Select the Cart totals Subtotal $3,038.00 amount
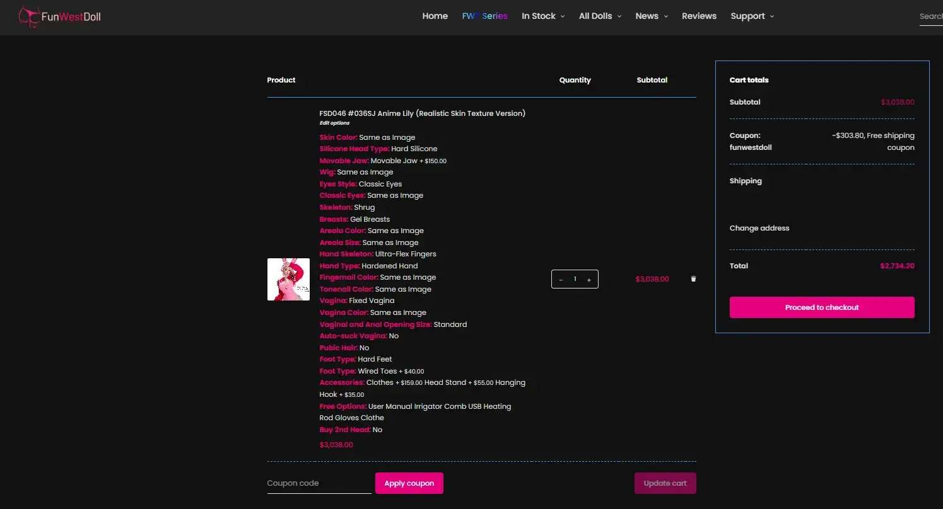The width and height of the screenshot is (943, 509). tap(898, 102)
